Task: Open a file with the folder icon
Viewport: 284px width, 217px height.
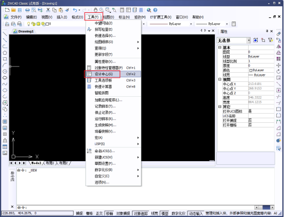Action: coord(13,10)
